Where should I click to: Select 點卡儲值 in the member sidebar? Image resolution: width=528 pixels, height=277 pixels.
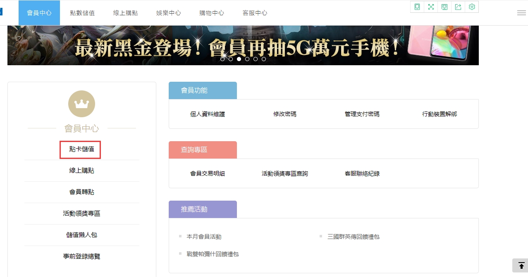click(x=81, y=149)
